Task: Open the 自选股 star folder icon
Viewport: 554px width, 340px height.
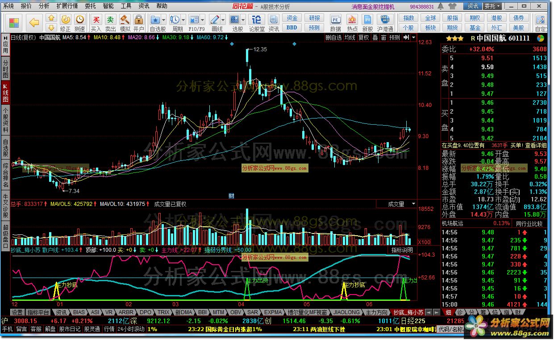Action: pyautogui.click(x=155, y=20)
